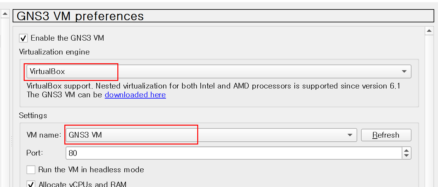Click the right scrollbar track
The image size is (438, 187).
point(430,110)
